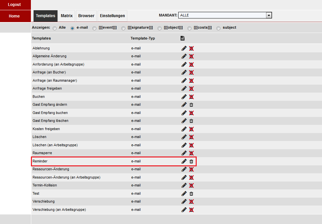Edit the Buchen template

tap(184, 97)
